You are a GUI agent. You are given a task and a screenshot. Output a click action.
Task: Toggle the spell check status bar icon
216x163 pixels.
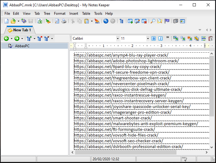[x=185, y=159]
